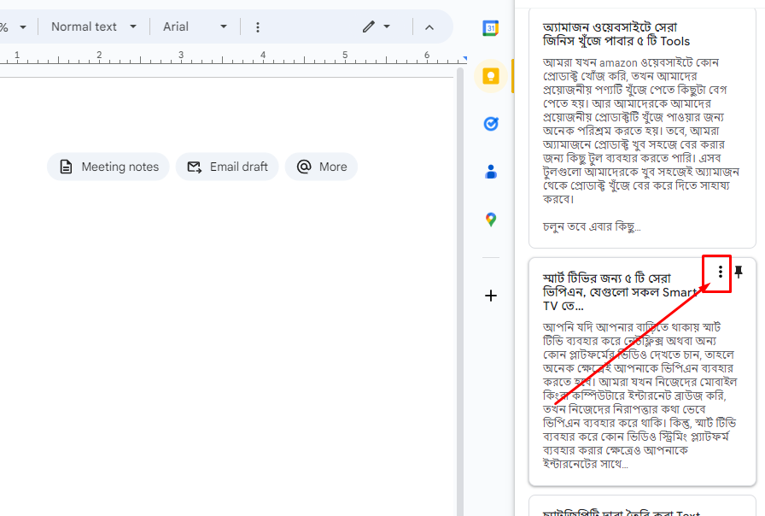Open the highlighted note's three-dot menu
Image resolution: width=765 pixels, height=516 pixels.
click(720, 272)
